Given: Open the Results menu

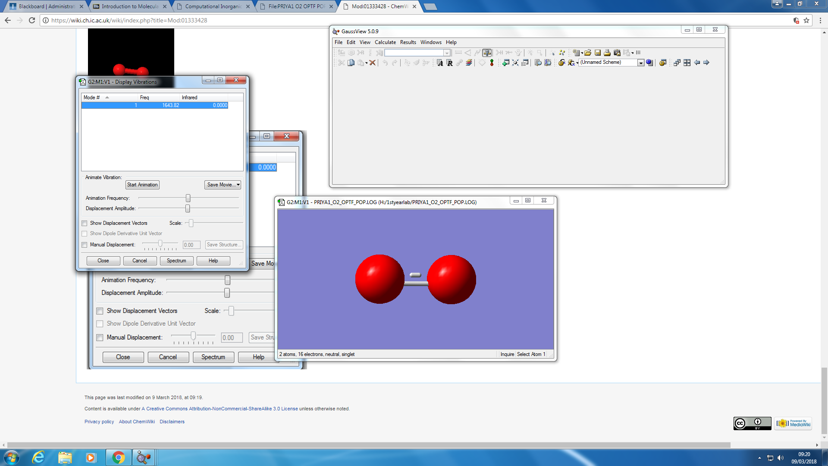Looking at the screenshot, I should [408, 42].
